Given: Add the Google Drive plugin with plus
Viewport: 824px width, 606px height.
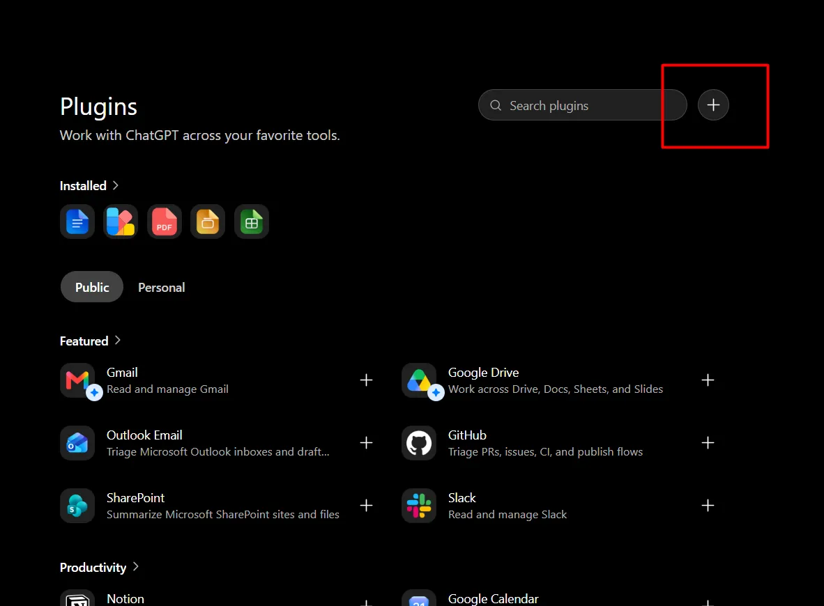Looking at the screenshot, I should click(708, 380).
